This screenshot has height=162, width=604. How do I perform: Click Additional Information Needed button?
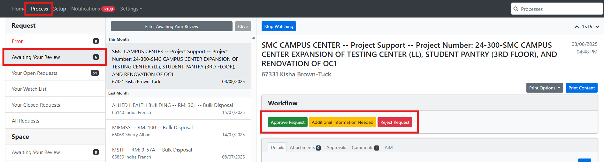click(x=342, y=122)
